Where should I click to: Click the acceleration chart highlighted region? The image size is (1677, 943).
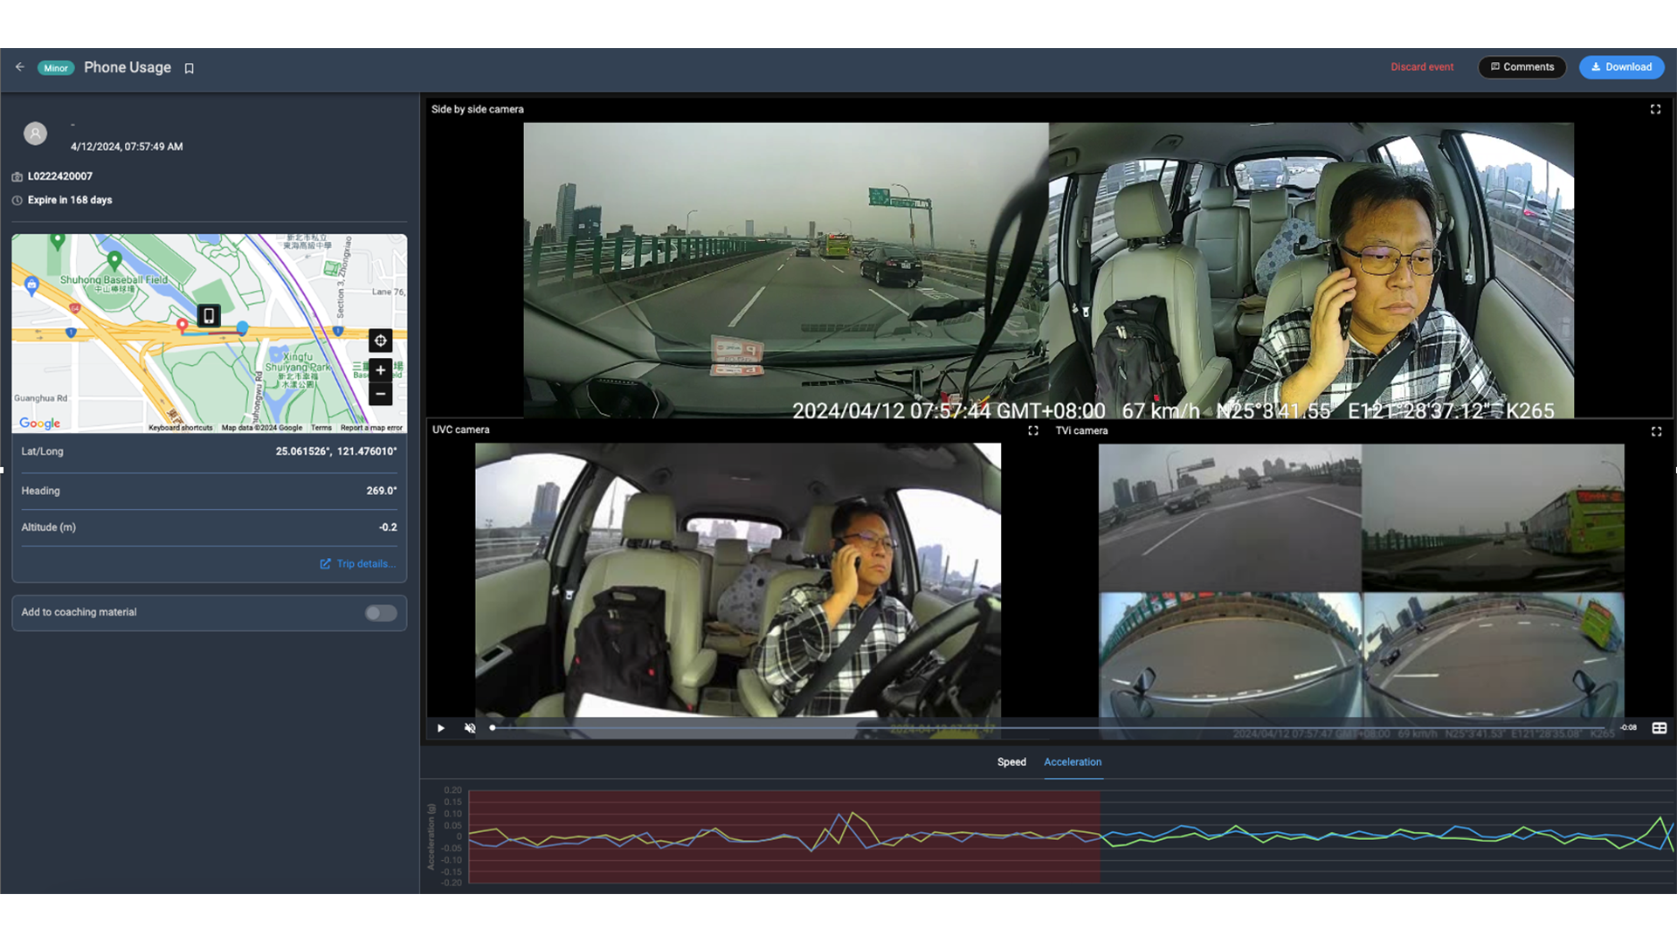pos(784,836)
